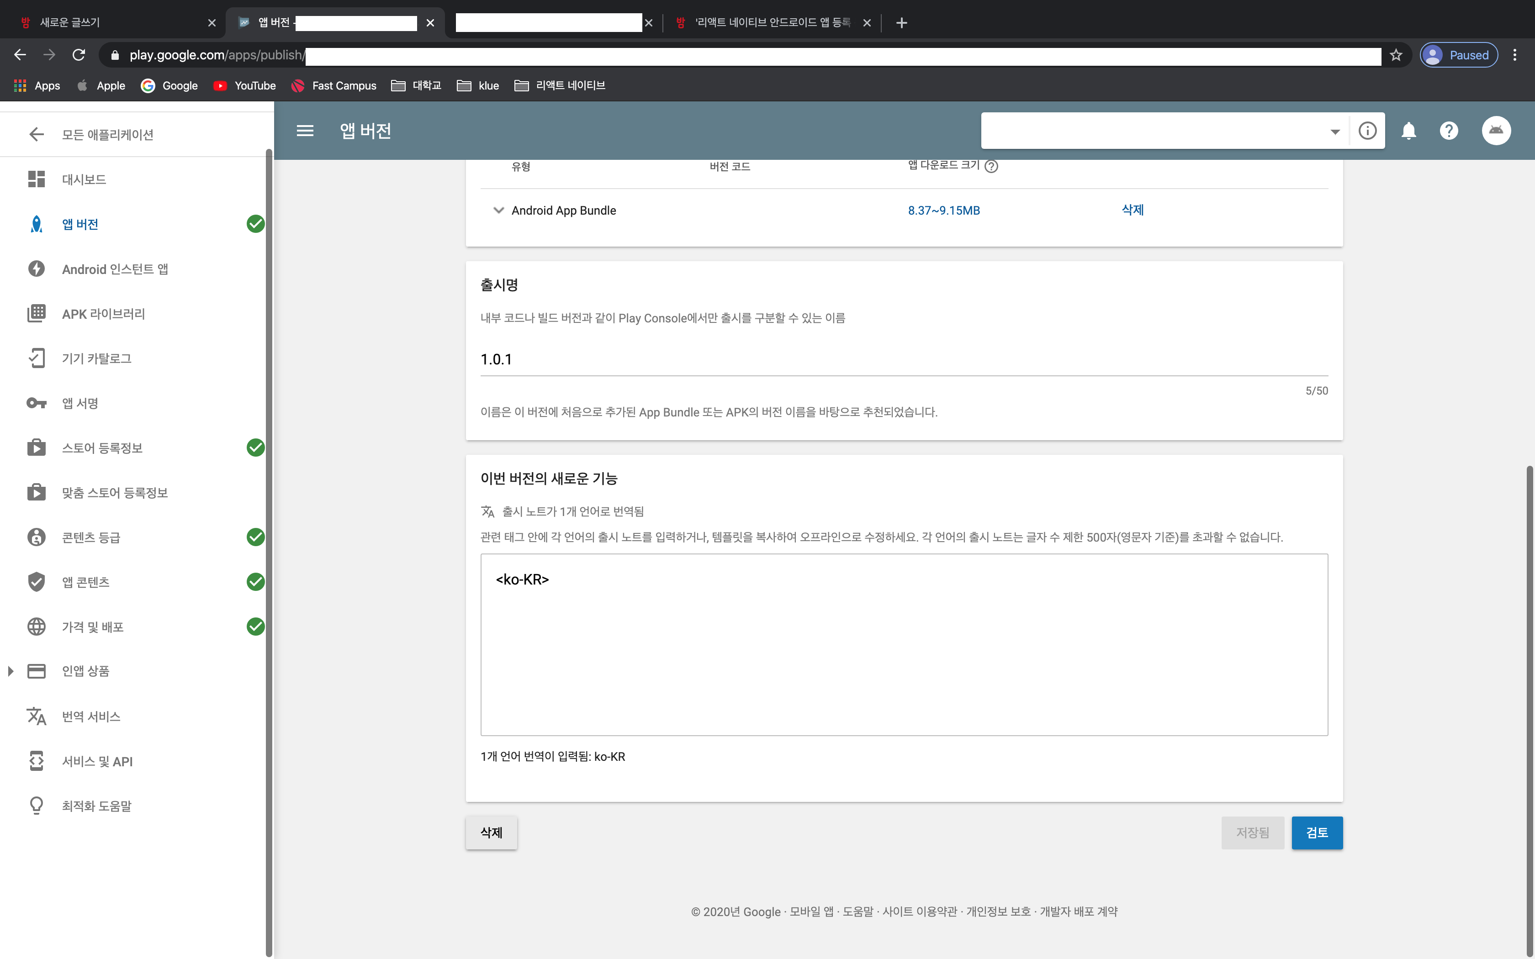Expand the 인앱 상품 sidebar triangle
This screenshot has width=1535, height=959.
[x=11, y=671]
